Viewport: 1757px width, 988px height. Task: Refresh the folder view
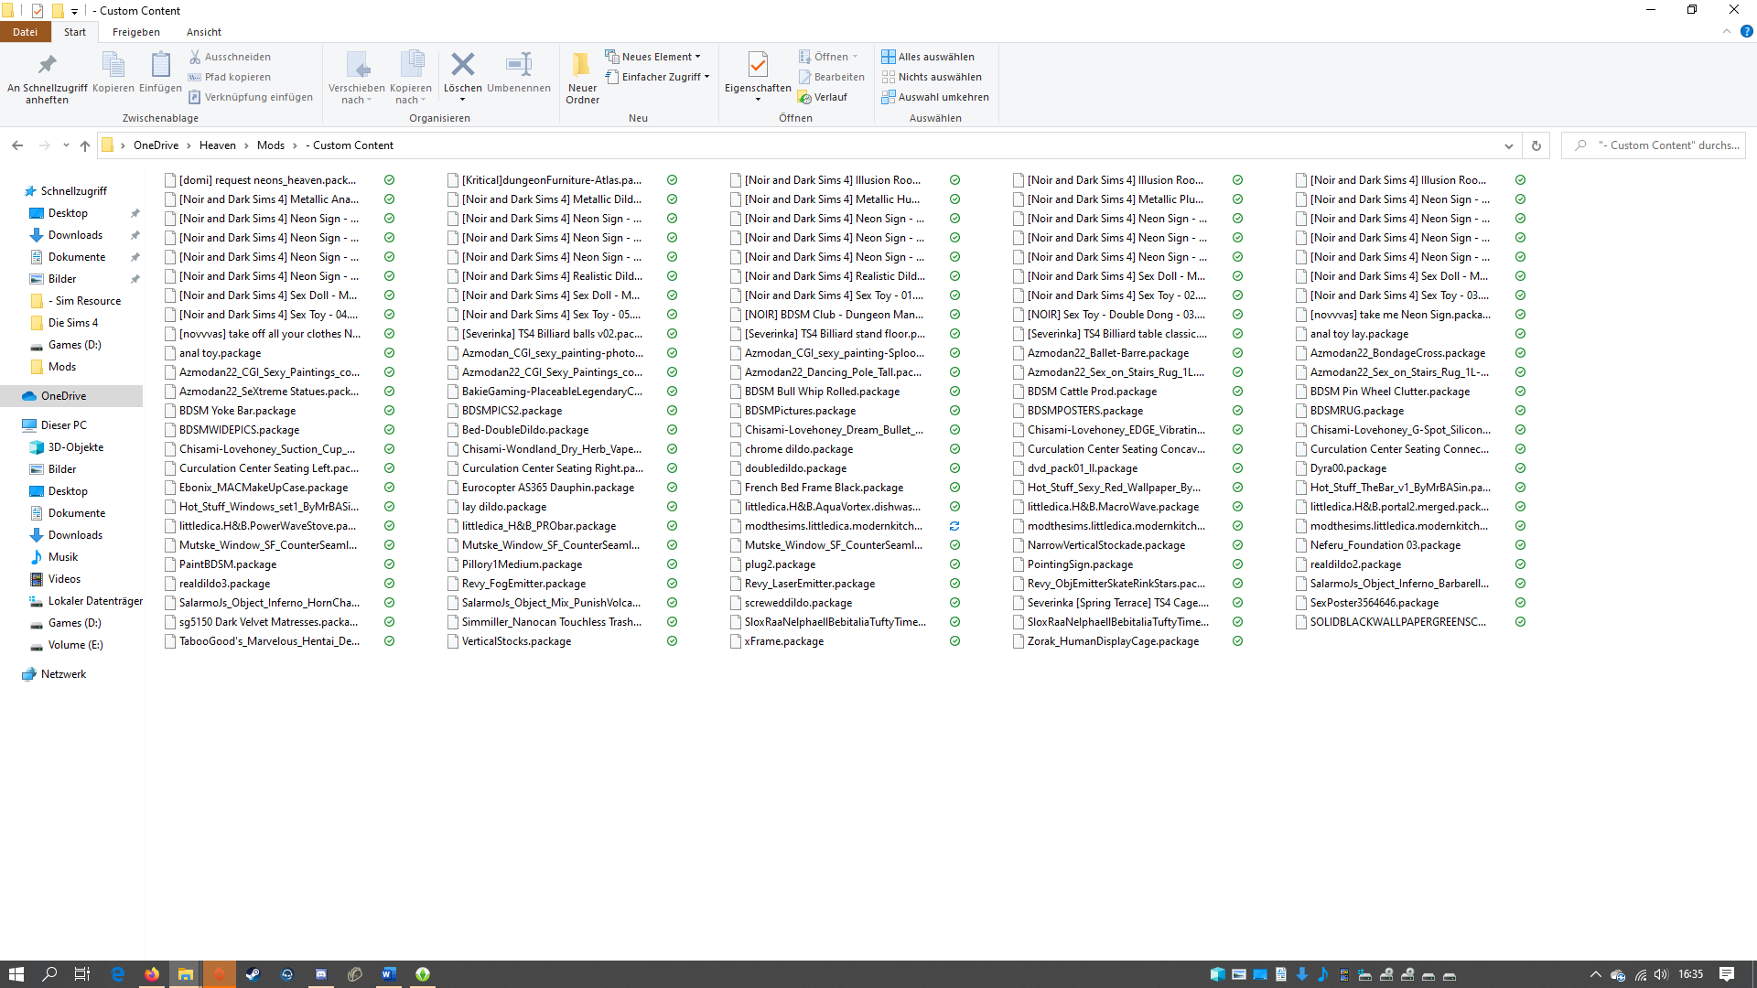point(1536,145)
